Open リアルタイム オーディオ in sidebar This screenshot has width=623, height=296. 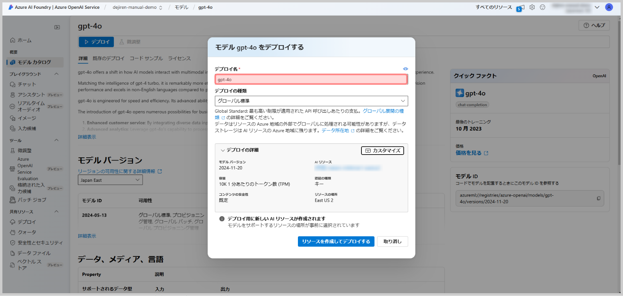31,106
